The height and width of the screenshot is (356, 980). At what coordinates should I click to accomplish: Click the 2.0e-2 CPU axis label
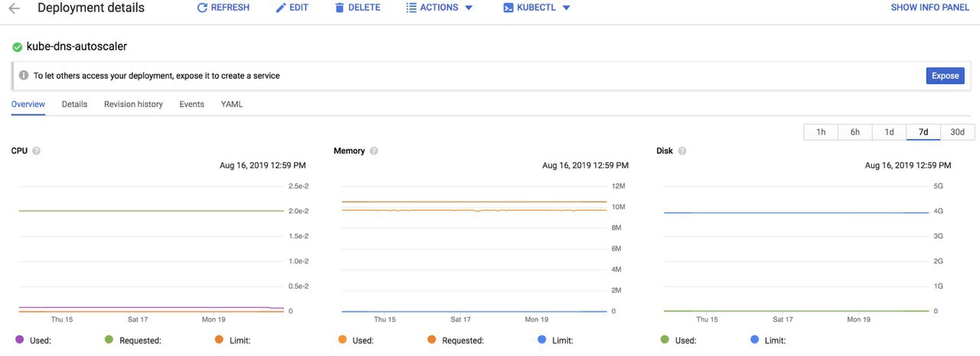coord(299,211)
